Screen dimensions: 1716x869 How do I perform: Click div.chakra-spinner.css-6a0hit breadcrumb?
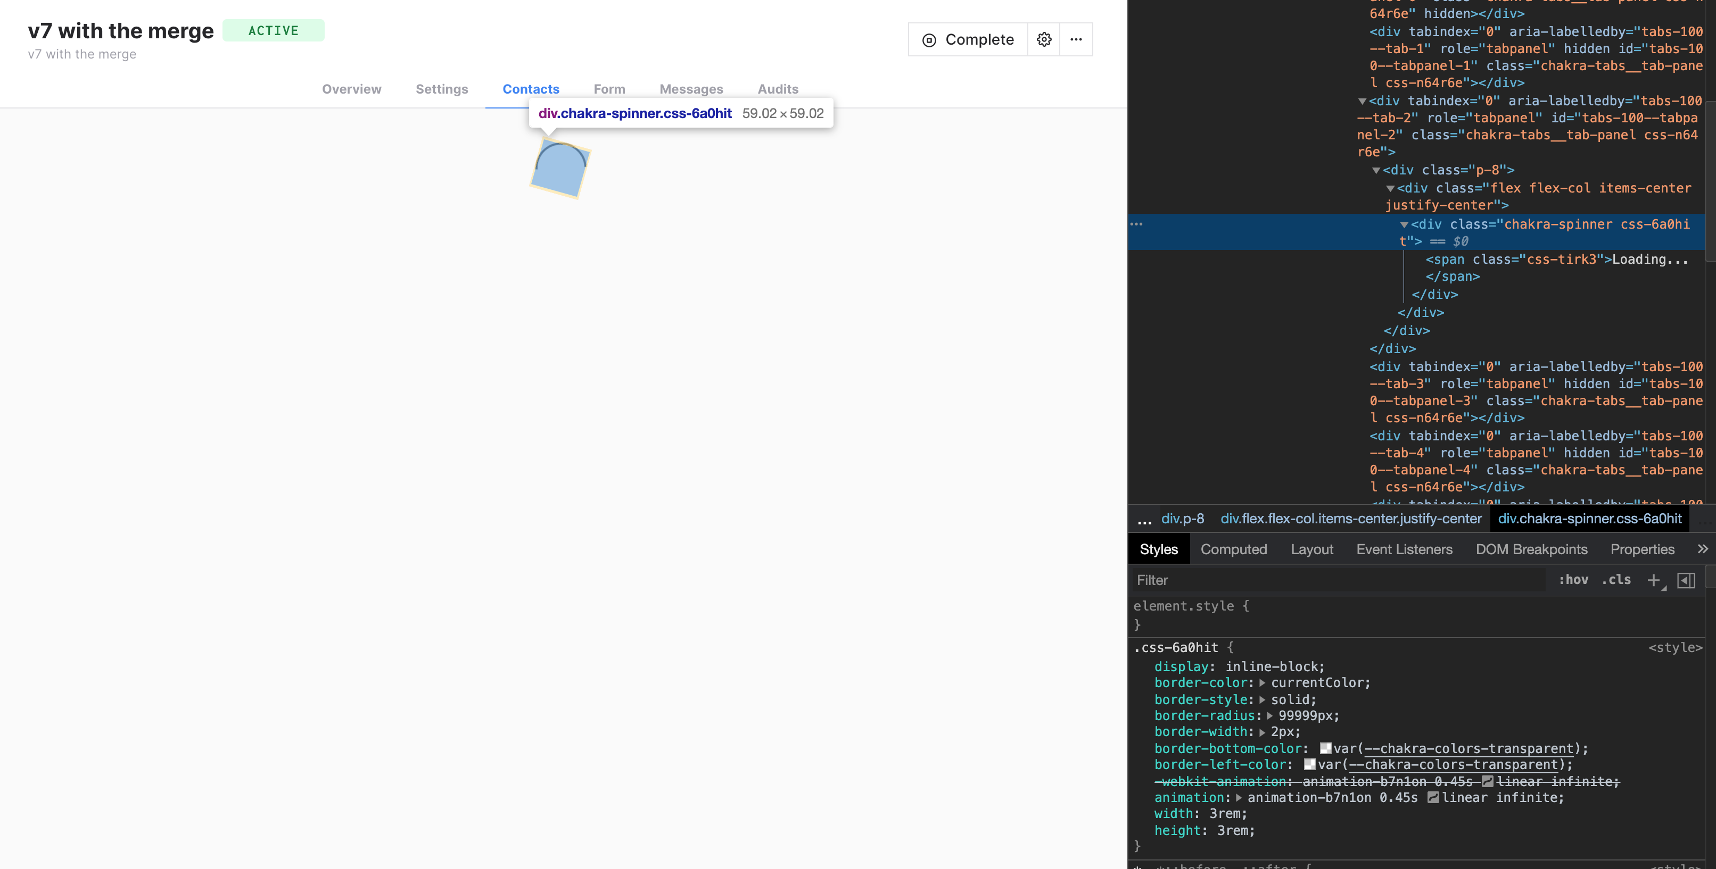[x=1589, y=519]
